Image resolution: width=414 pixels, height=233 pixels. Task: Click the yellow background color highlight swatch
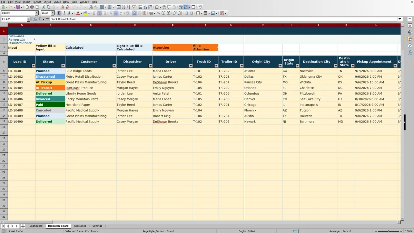click(x=85, y=13)
